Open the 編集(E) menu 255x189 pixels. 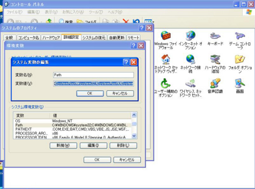click(34, 12)
